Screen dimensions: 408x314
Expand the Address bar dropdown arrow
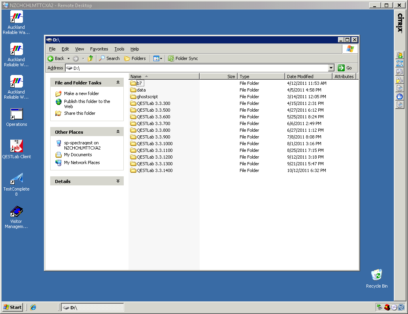click(331, 68)
